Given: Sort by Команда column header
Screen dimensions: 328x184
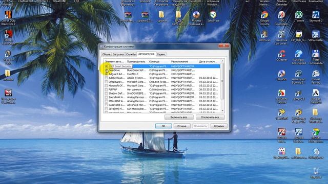Looking at the screenshot, I should point(159,61).
